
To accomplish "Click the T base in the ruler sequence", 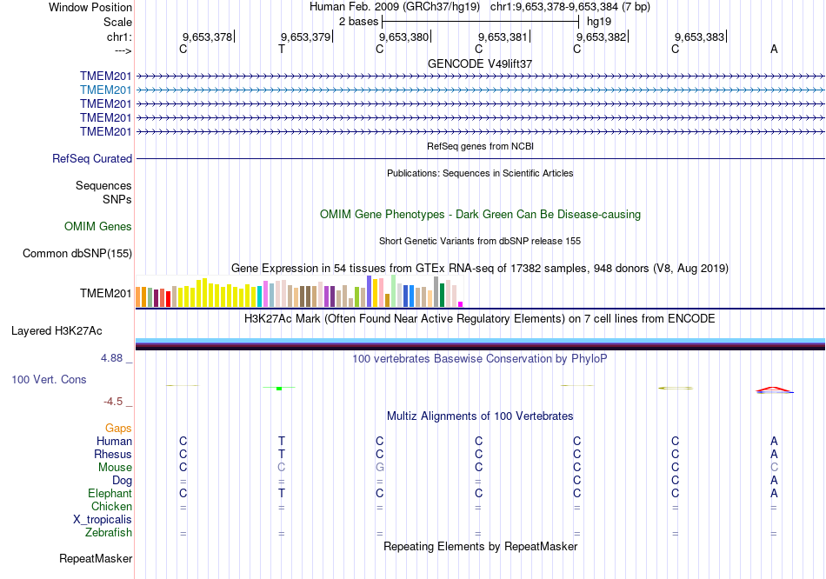I will click(282, 50).
